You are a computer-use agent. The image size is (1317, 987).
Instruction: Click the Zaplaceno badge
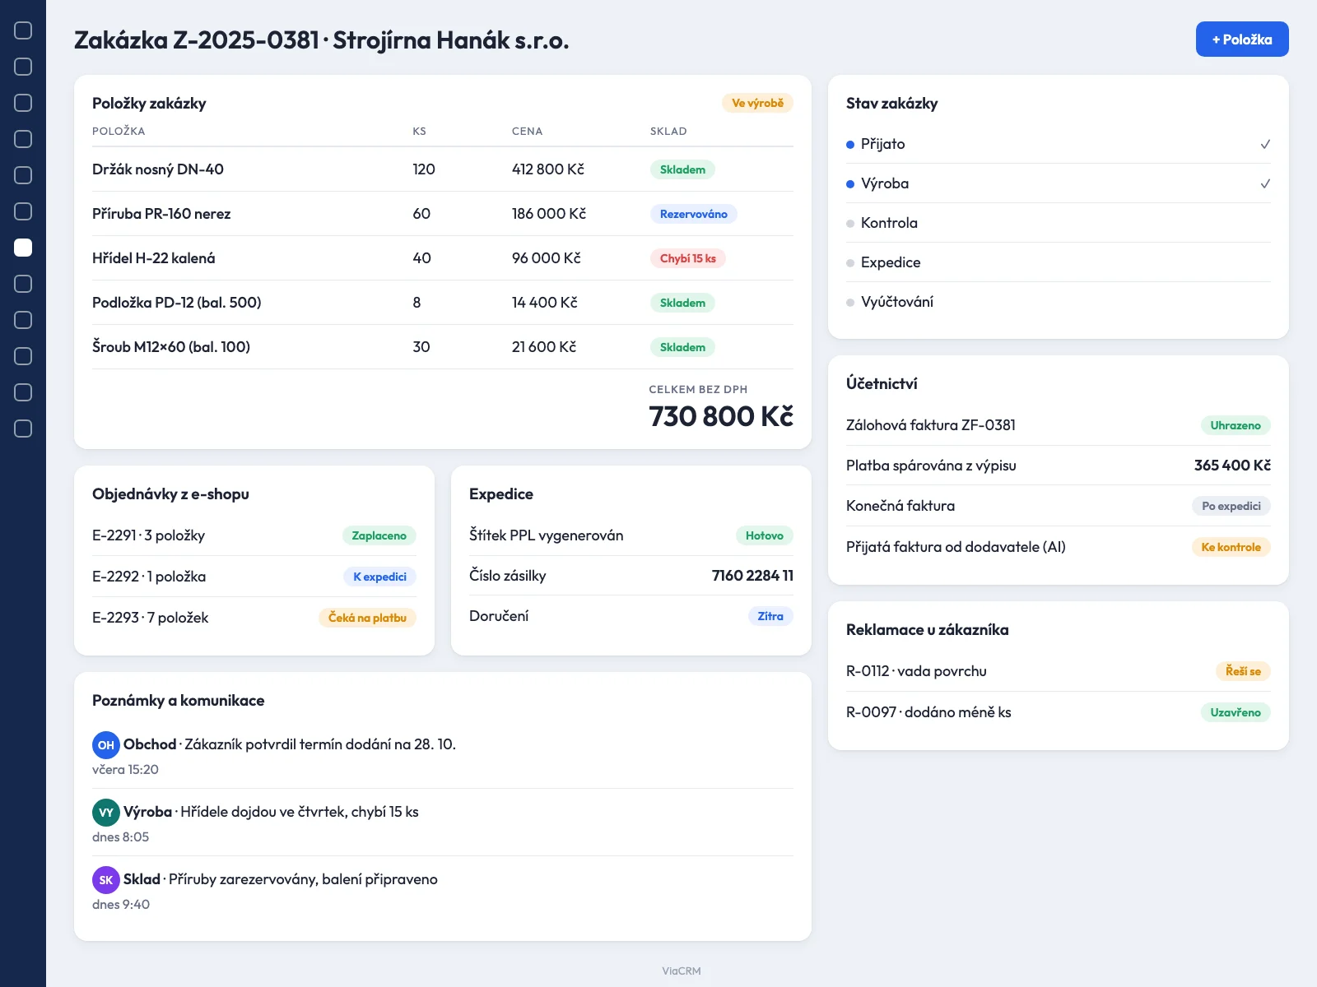click(379, 535)
